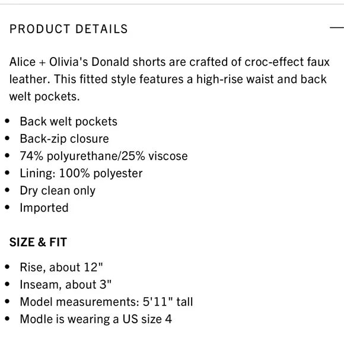Click the Back welt pockets bullet
Viewport: 344px width, 344px height.
tap(68, 122)
